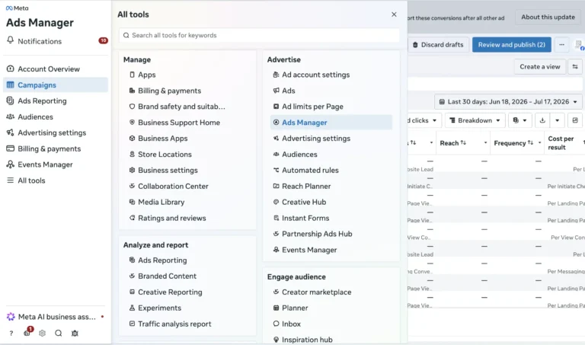This screenshot has height=345, width=585.
Task: Click the Search all tools input field
Action: (259, 36)
